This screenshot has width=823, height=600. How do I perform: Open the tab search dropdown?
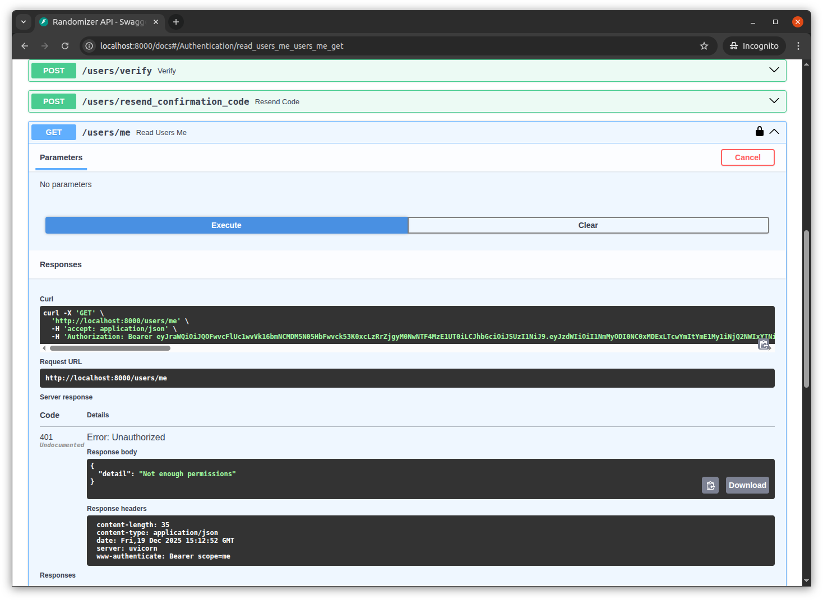point(24,22)
